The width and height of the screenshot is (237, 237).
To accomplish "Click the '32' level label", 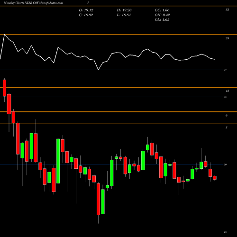I will pyautogui.click(x=227, y=10).
